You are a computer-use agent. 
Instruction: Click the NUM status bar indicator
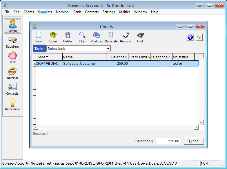[x=204, y=163]
